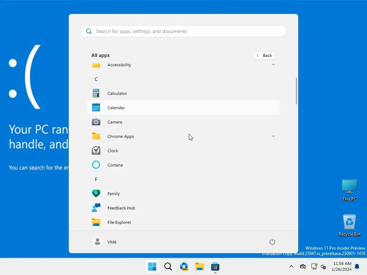The image size is (367, 275).
Task: Jump to apps via letter F header
Action: 96,179
